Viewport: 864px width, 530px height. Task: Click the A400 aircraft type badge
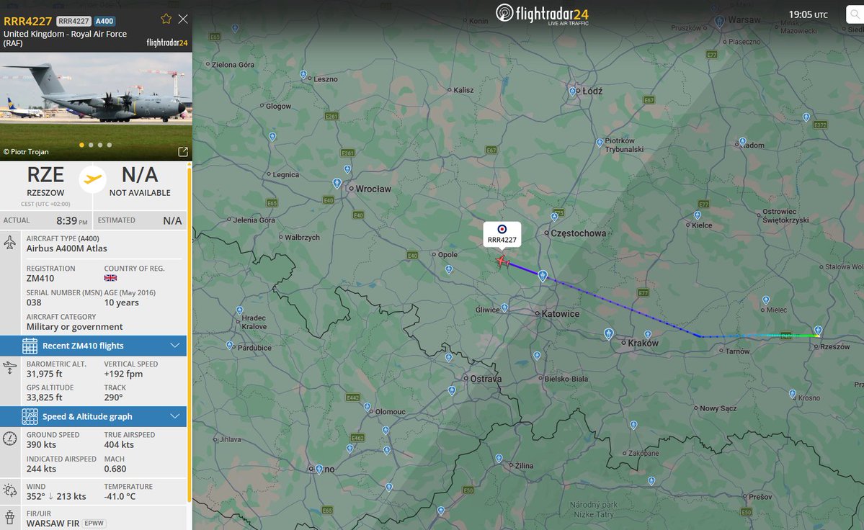click(104, 21)
